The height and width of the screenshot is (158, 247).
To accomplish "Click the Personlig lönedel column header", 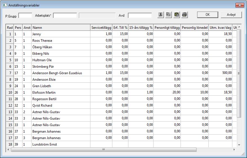I will 195,28.
